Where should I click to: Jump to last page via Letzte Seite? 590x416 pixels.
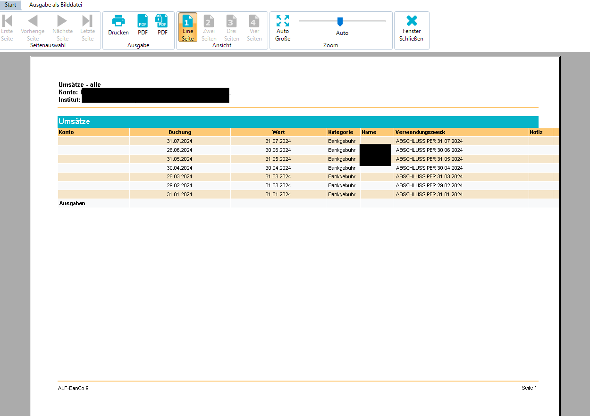pos(88,28)
